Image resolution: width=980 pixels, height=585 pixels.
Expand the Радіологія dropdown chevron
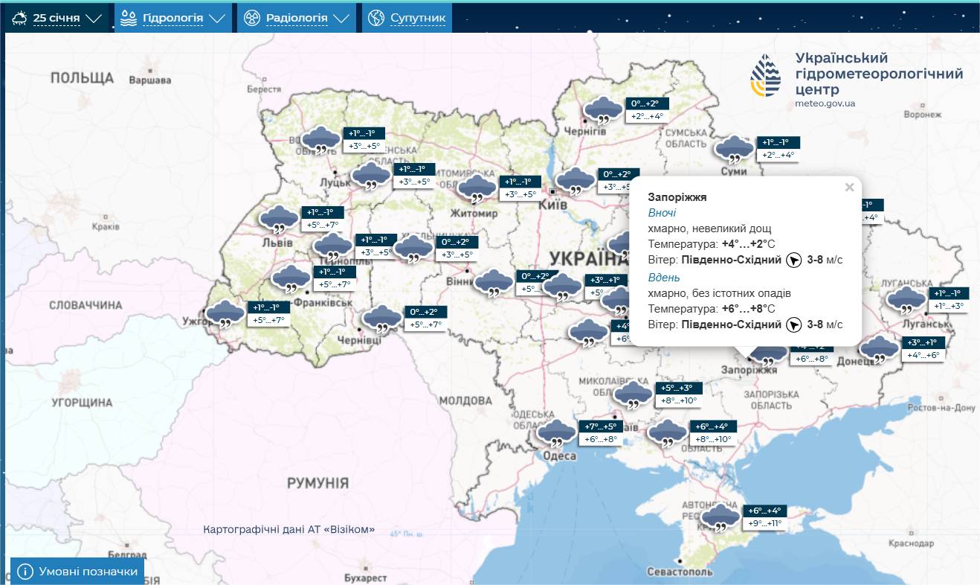(x=342, y=19)
